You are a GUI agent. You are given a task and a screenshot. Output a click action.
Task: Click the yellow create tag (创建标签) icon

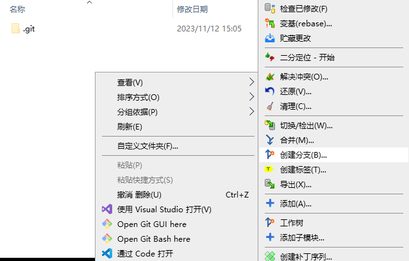pyautogui.click(x=269, y=169)
